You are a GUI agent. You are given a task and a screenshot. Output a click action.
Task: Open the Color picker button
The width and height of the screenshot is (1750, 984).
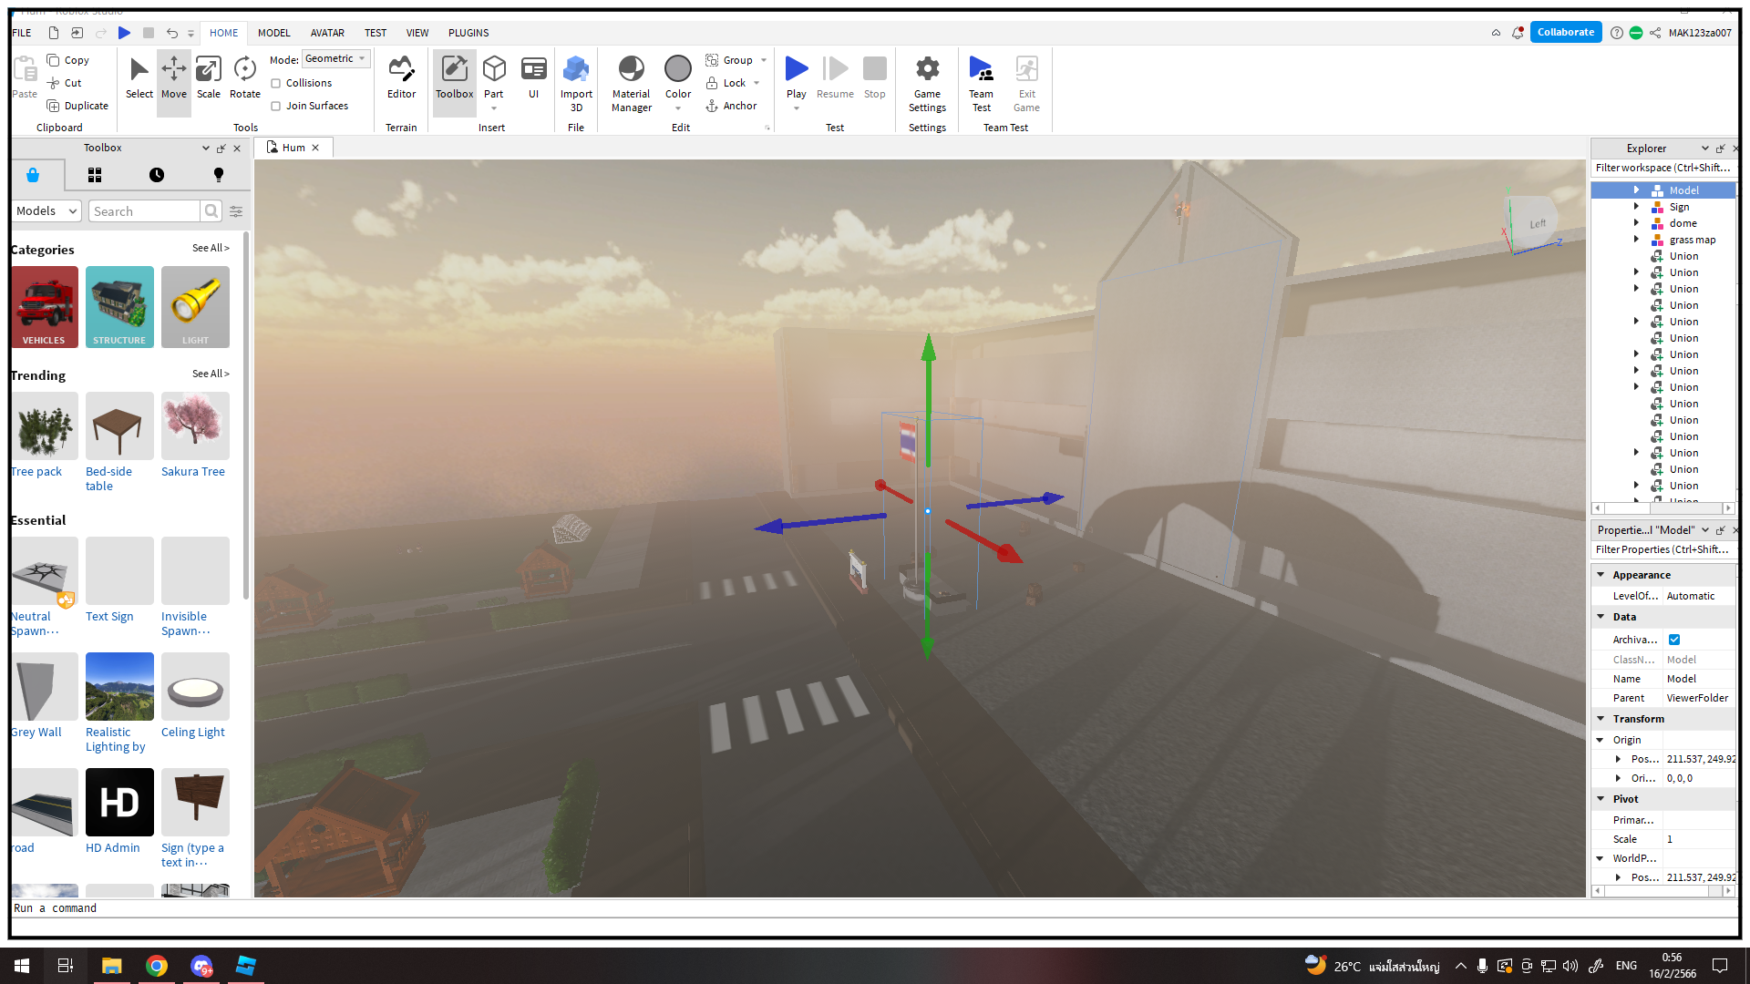(x=678, y=78)
